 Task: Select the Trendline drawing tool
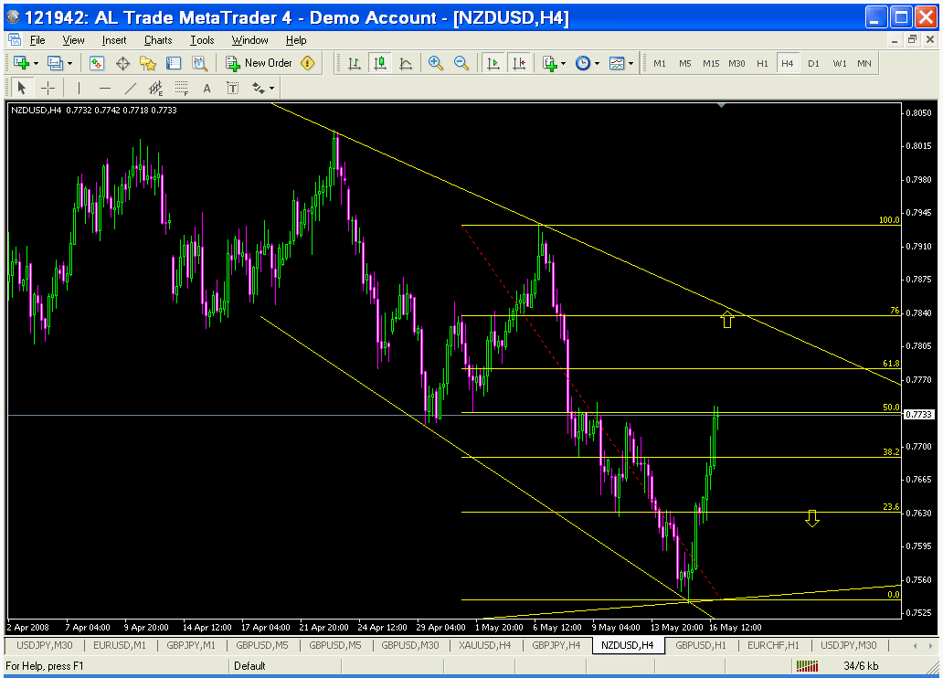[131, 89]
